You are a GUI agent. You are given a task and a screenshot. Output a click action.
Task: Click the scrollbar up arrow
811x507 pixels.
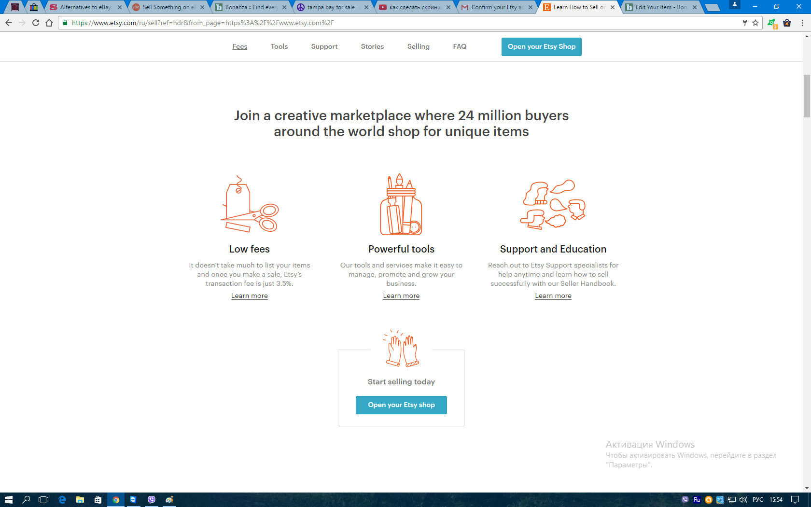click(807, 36)
